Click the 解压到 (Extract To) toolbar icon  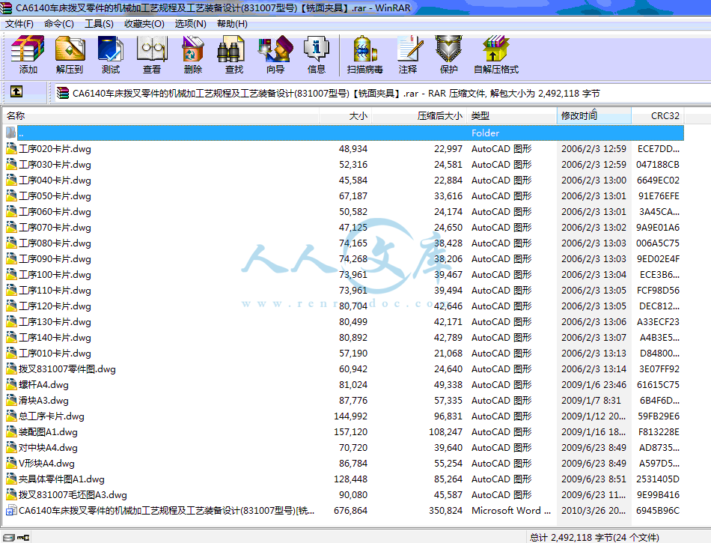[70, 49]
